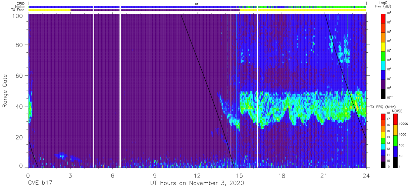The image size is (412, 190).
Task: Click the black bottom swatch of the NOISE colorbar
Action: pos(395,162)
